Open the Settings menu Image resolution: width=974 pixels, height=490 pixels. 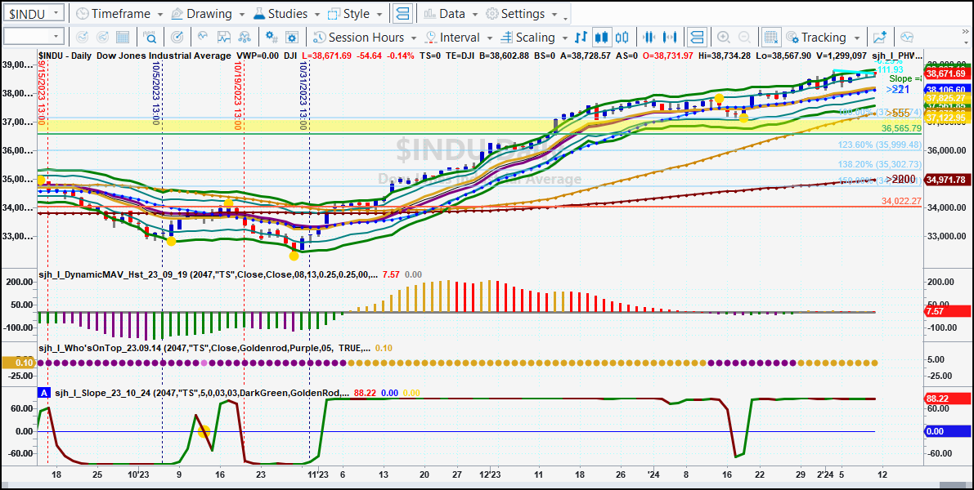click(521, 13)
